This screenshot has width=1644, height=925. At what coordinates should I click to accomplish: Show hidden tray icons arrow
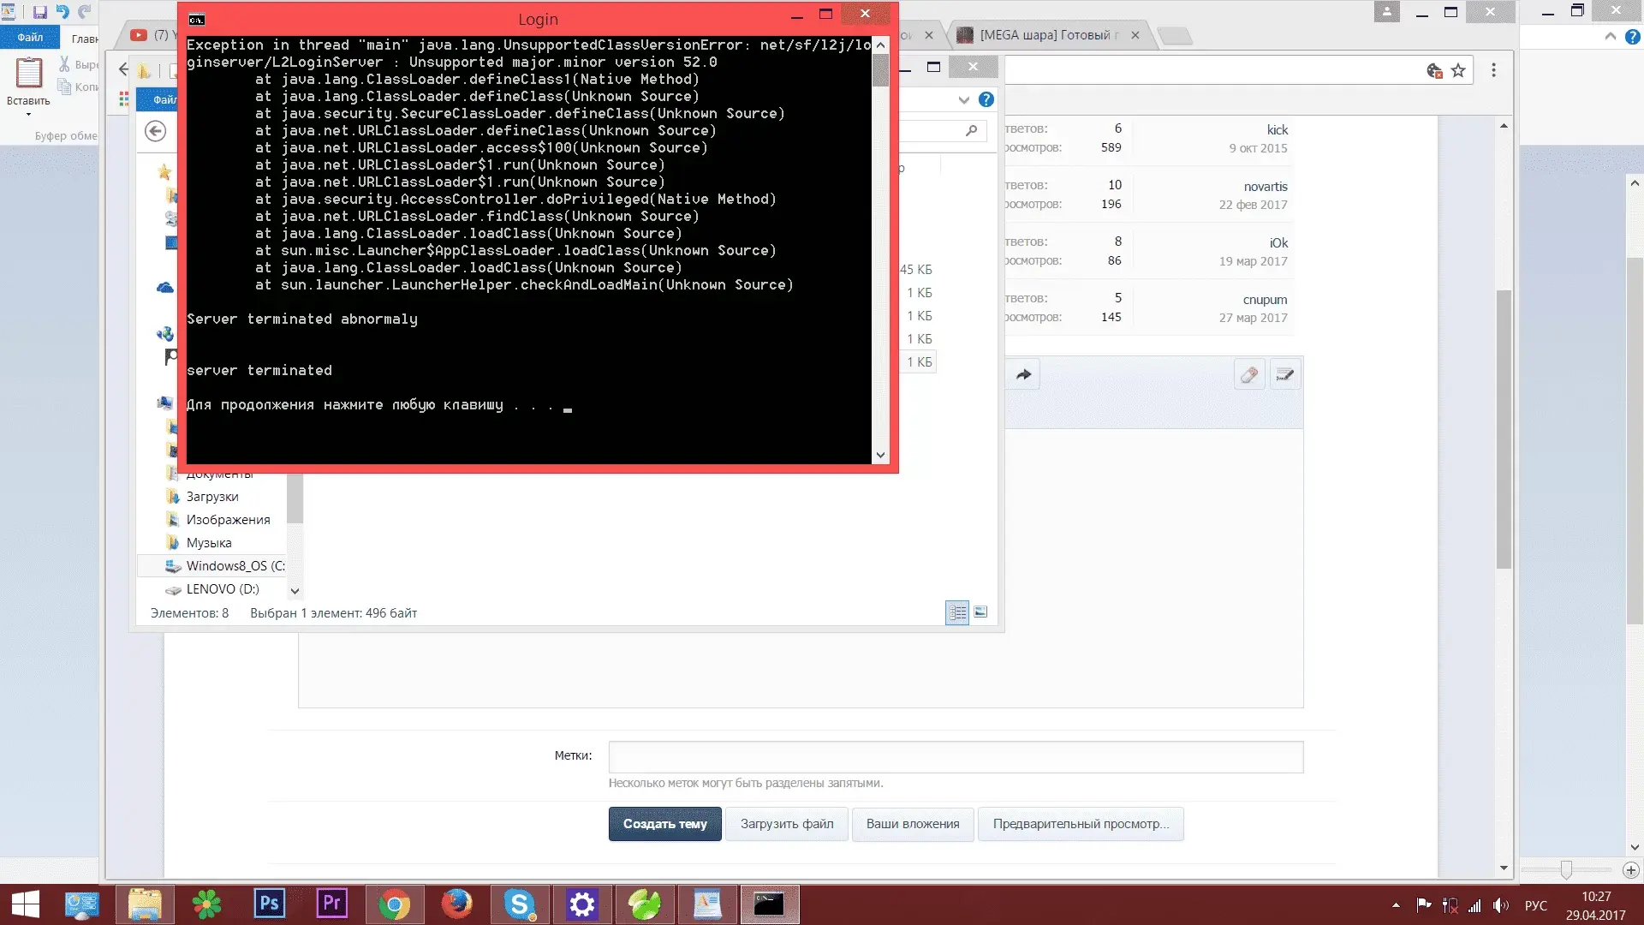pos(1396,905)
